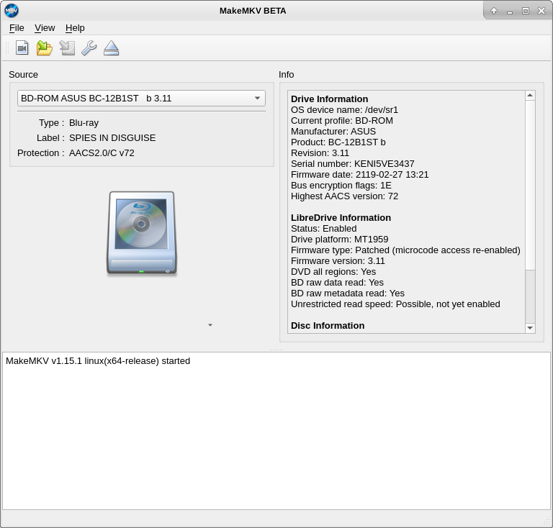
Task: Open the View menu
Action: 45,28
